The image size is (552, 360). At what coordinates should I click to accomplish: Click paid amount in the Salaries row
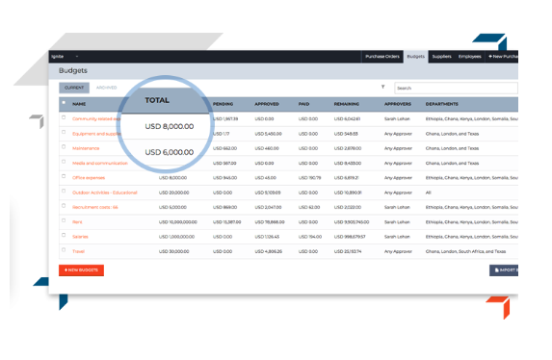(310, 237)
